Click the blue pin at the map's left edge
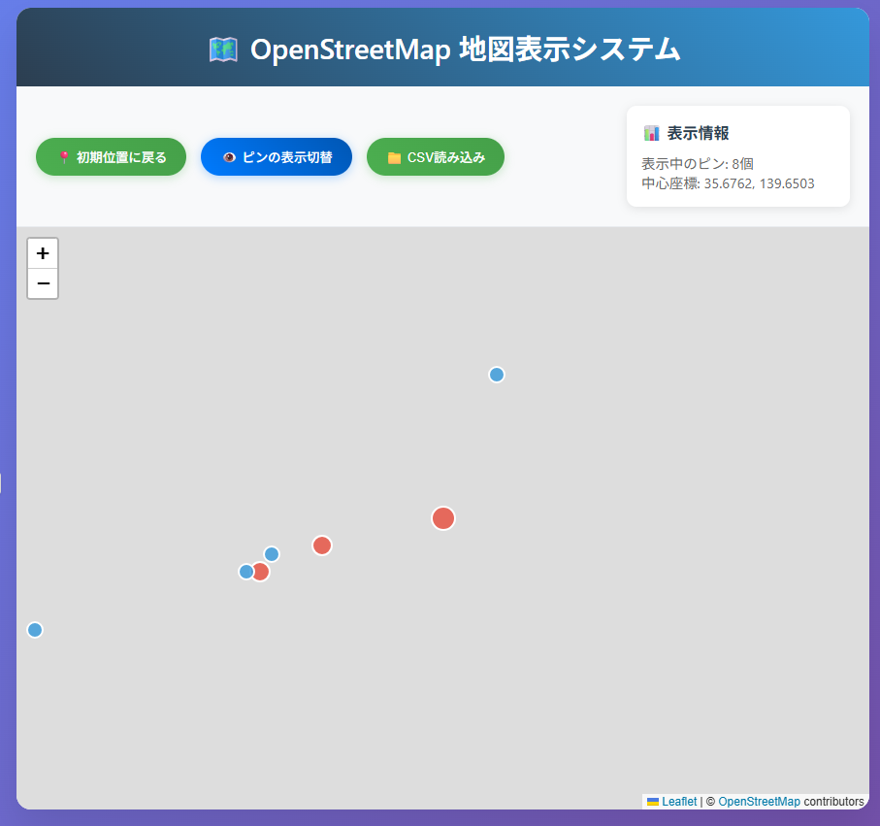The image size is (880, 826). 35,630
